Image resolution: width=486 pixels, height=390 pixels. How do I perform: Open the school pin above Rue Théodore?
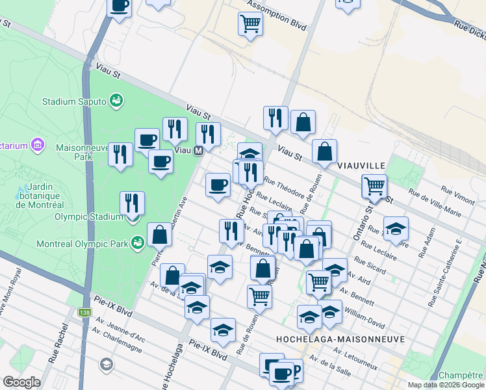tap(249, 151)
